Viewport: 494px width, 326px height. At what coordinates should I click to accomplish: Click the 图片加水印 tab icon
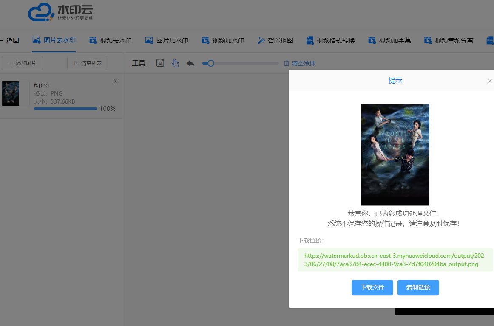pyautogui.click(x=149, y=40)
